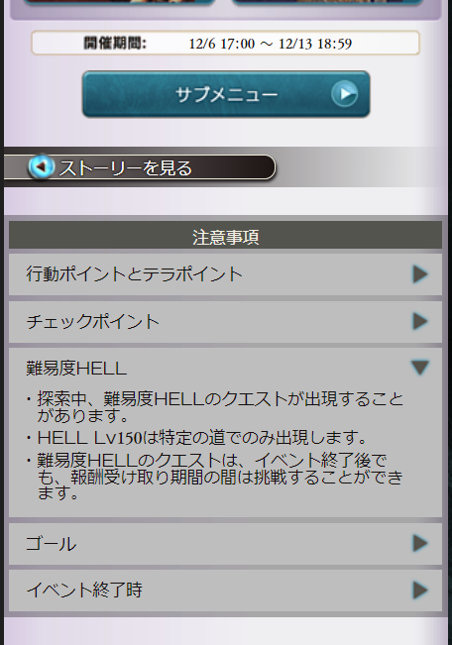Open the サブメニュー button
The image size is (452, 645).
point(226,94)
